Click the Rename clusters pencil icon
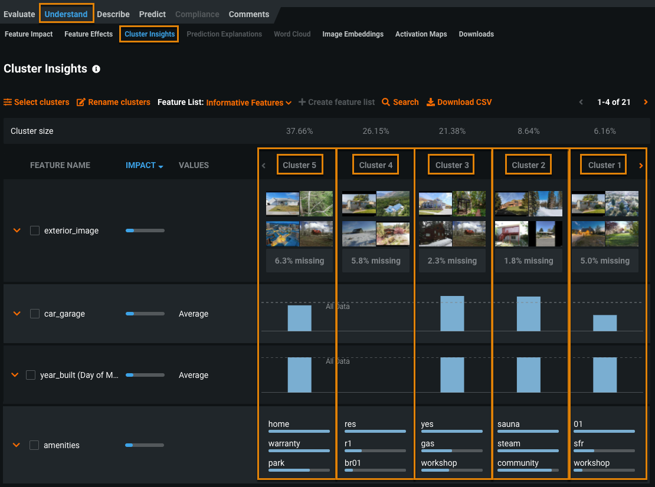This screenshot has width=655, height=487. [x=81, y=103]
